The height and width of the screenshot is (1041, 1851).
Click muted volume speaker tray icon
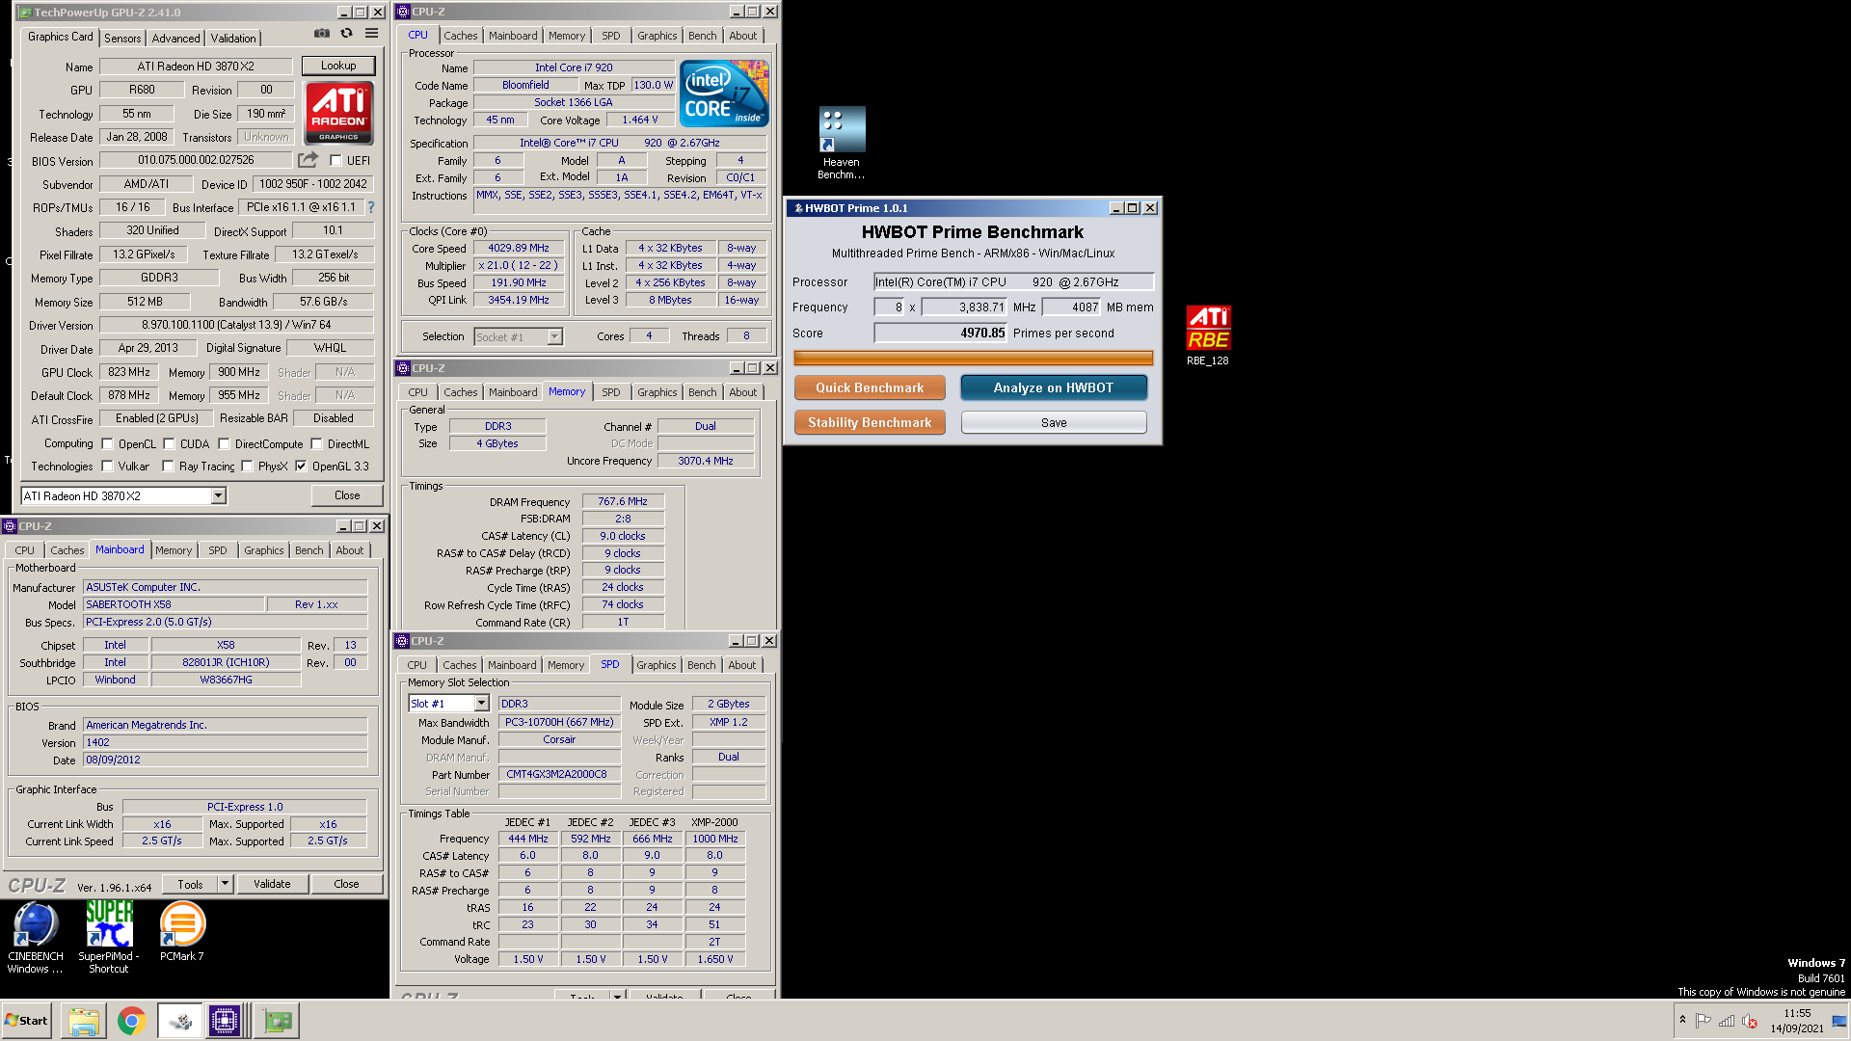click(x=1750, y=1021)
